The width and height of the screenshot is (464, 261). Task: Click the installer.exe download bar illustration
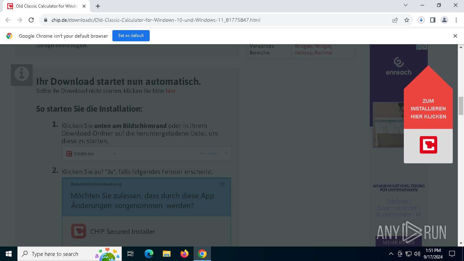[x=146, y=153]
